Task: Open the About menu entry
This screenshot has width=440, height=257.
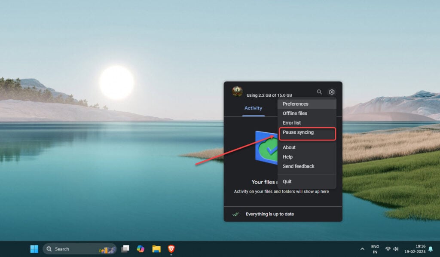Action: click(307, 147)
